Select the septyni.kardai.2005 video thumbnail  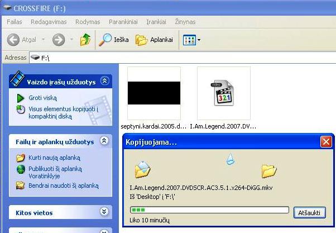coord(154,93)
